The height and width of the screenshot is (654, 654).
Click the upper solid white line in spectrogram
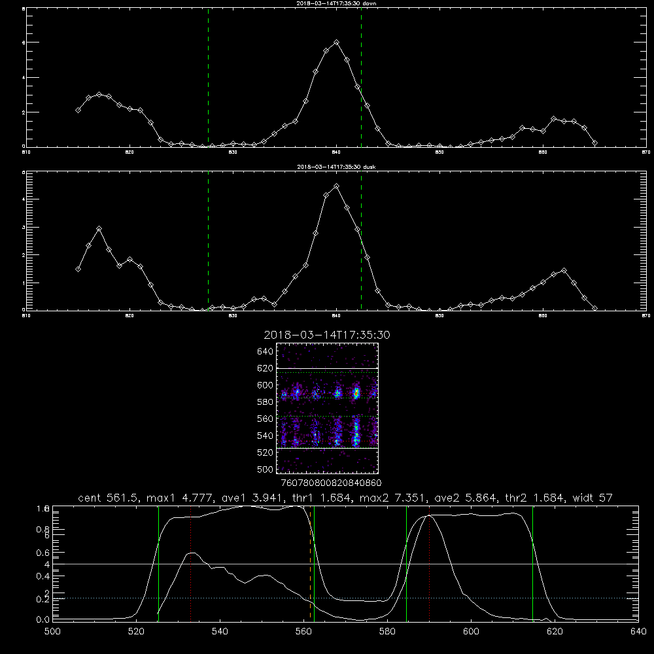coord(328,368)
